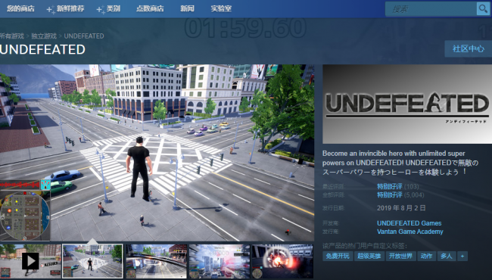Select the fourth thumbnail showing skyscrapers

[x=220, y=261]
